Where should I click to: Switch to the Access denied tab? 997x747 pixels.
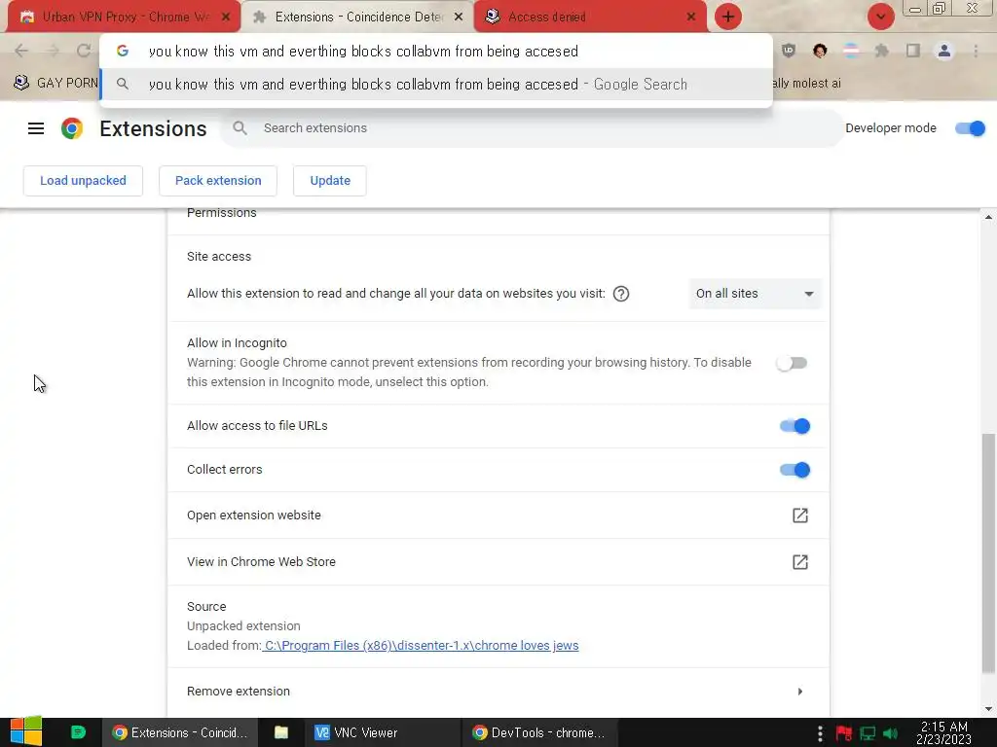[590, 17]
